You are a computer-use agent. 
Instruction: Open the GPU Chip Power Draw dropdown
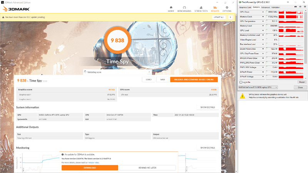[263, 53]
